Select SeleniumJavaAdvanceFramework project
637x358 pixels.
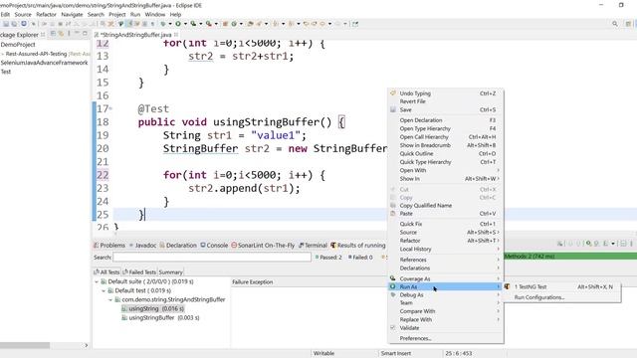(44, 63)
